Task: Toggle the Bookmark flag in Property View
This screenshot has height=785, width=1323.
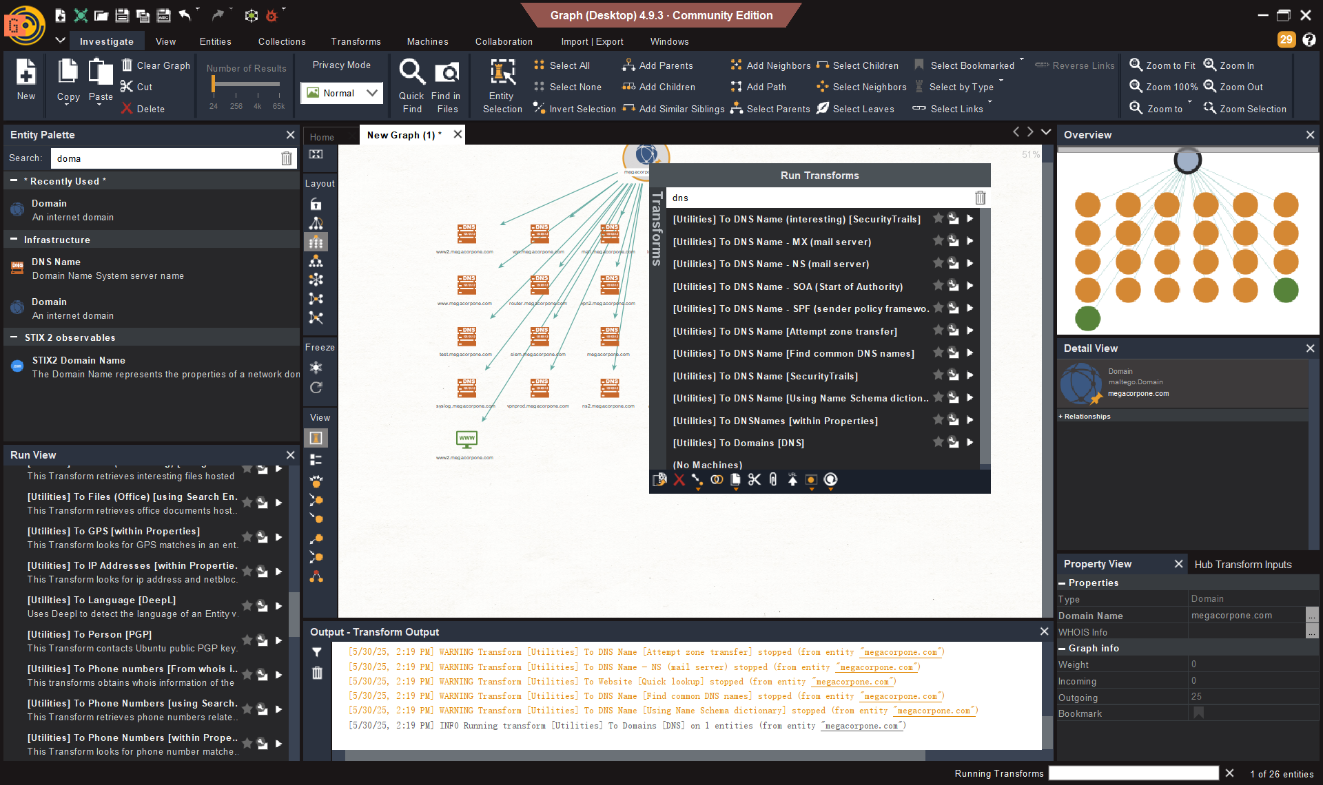Action: (1199, 713)
